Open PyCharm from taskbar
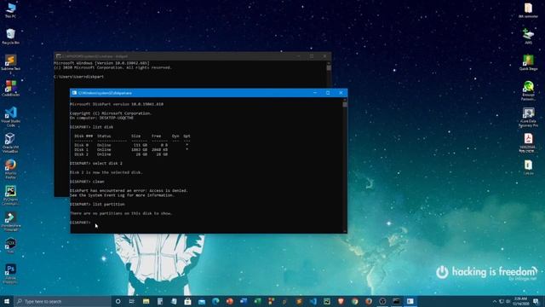 [x=327, y=301]
